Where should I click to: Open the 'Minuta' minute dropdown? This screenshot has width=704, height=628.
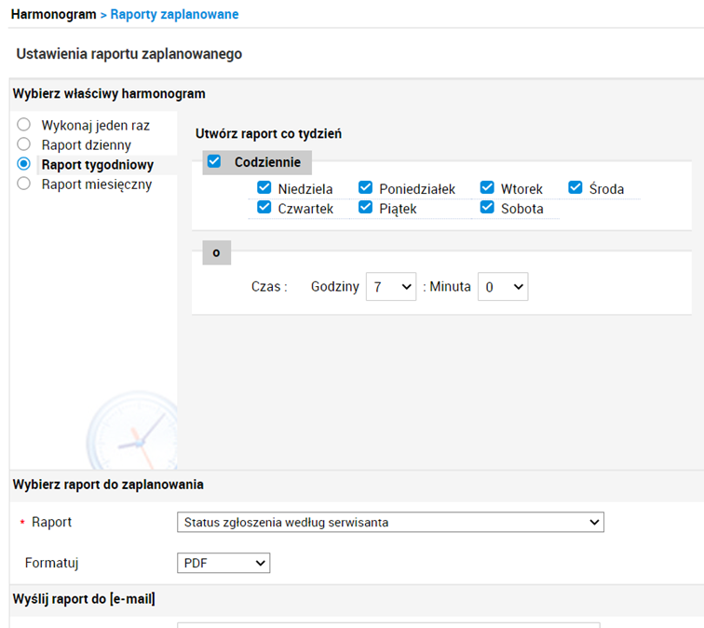503,287
